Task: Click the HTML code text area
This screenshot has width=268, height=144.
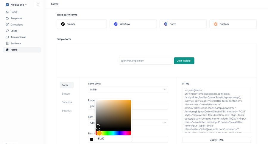Action: (x=216, y=110)
